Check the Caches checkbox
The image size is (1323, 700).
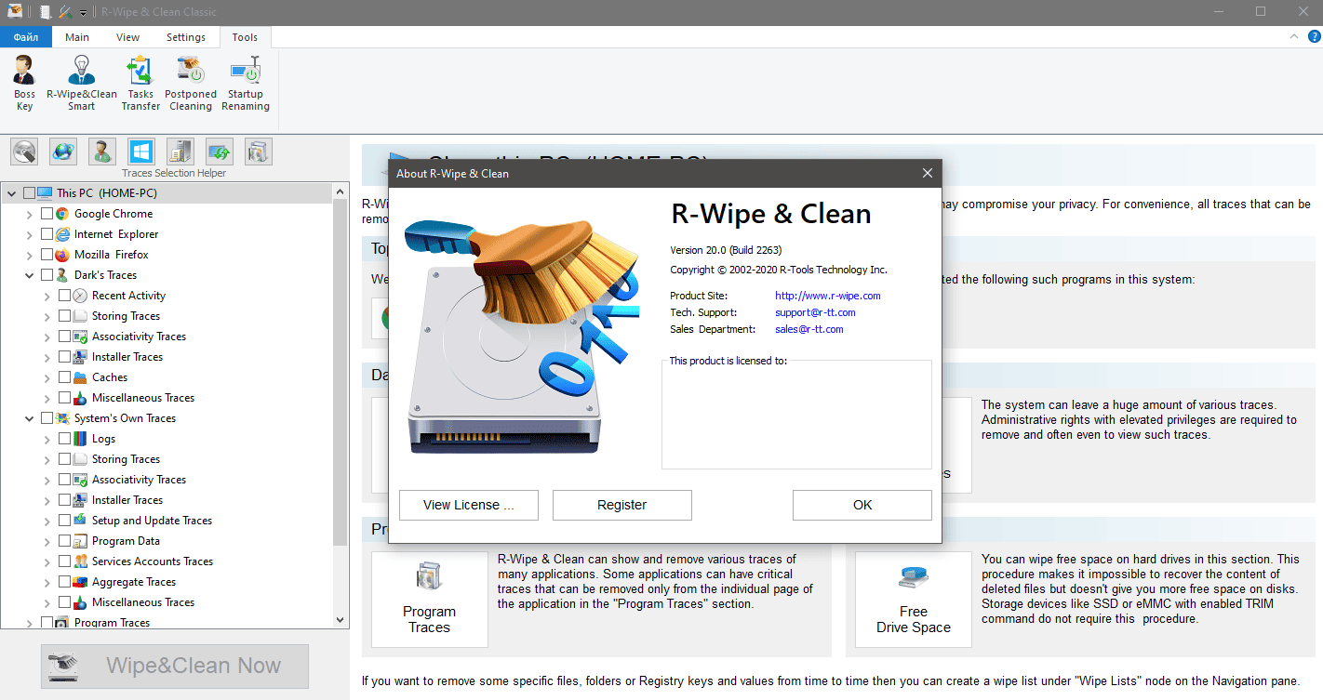coord(64,377)
